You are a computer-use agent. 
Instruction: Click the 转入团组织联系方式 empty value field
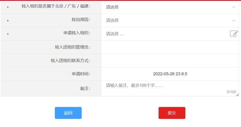point(170,61)
